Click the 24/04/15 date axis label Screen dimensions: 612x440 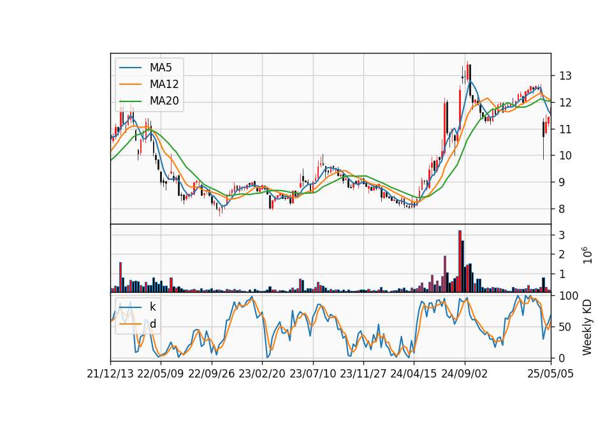tap(414, 374)
